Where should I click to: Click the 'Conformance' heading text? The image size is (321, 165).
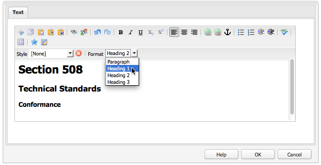pos(40,105)
